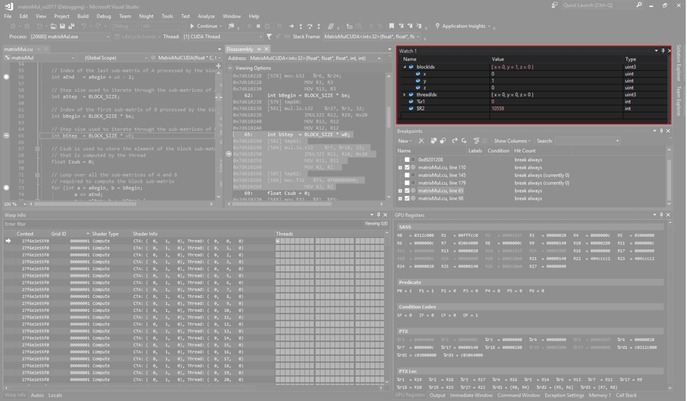
Task: Open the Debug menu
Action: (x=103, y=16)
